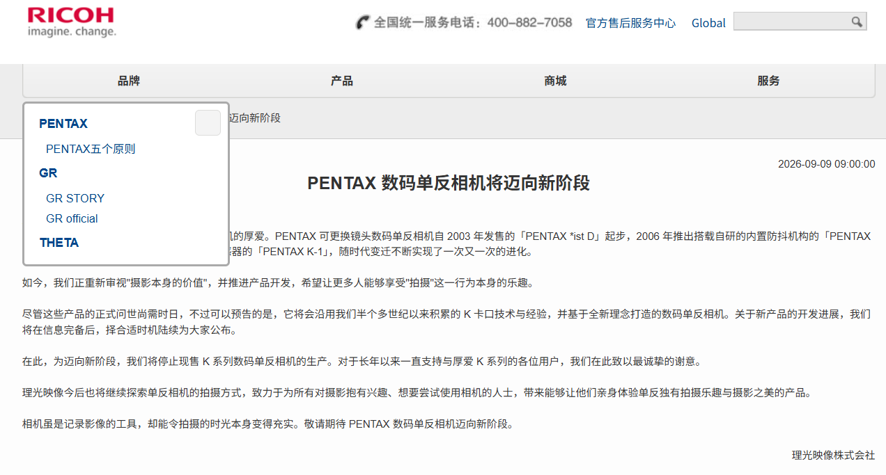
Task: Click the signature 理光映像株式会社
Action: coord(833,456)
